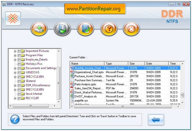
Task: Open Help via question mark toolbar icon
Action: tap(109, 29)
